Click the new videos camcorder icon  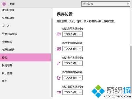[59, 92]
